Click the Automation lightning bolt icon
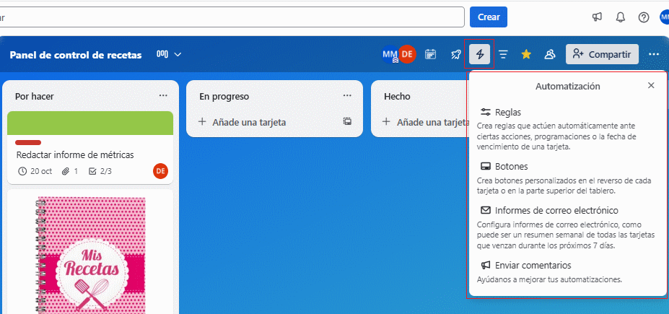This screenshot has width=669, height=314. click(x=480, y=54)
